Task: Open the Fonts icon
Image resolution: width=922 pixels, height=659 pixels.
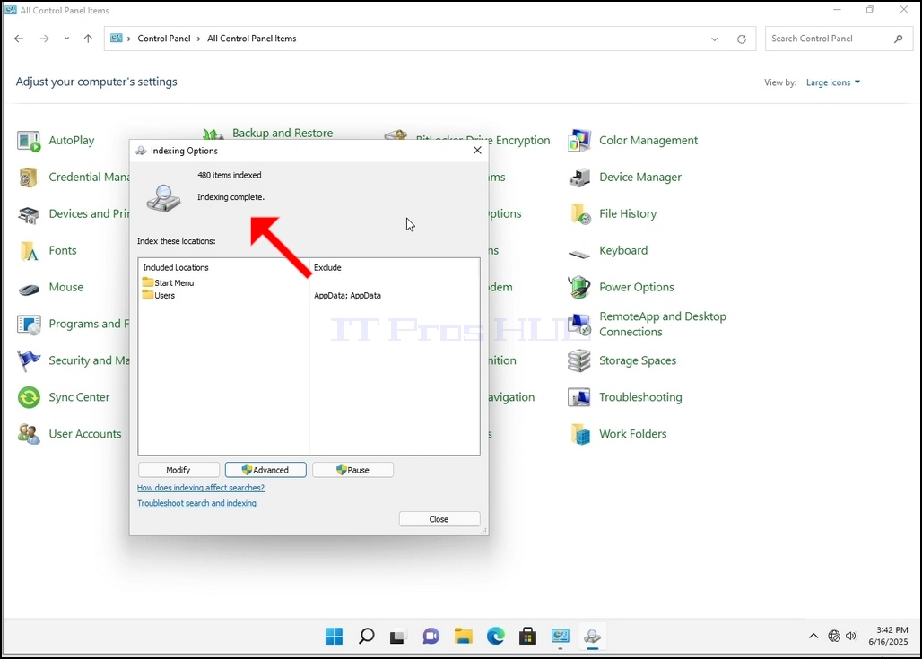Action: pos(28,251)
